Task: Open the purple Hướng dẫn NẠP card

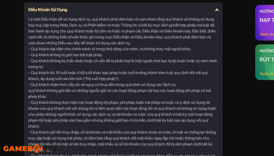Action: 264,22
